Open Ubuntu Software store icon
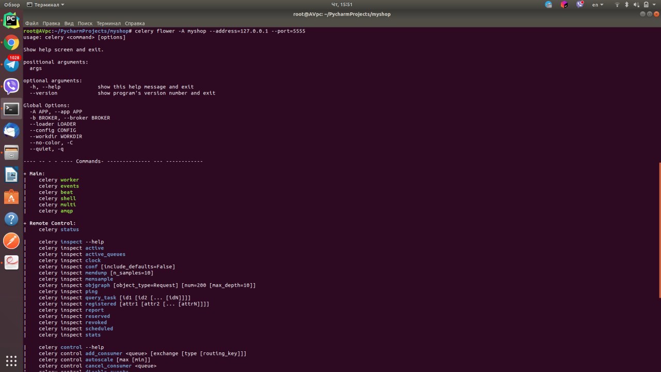Screen dimensions: 661x372 click(11, 197)
